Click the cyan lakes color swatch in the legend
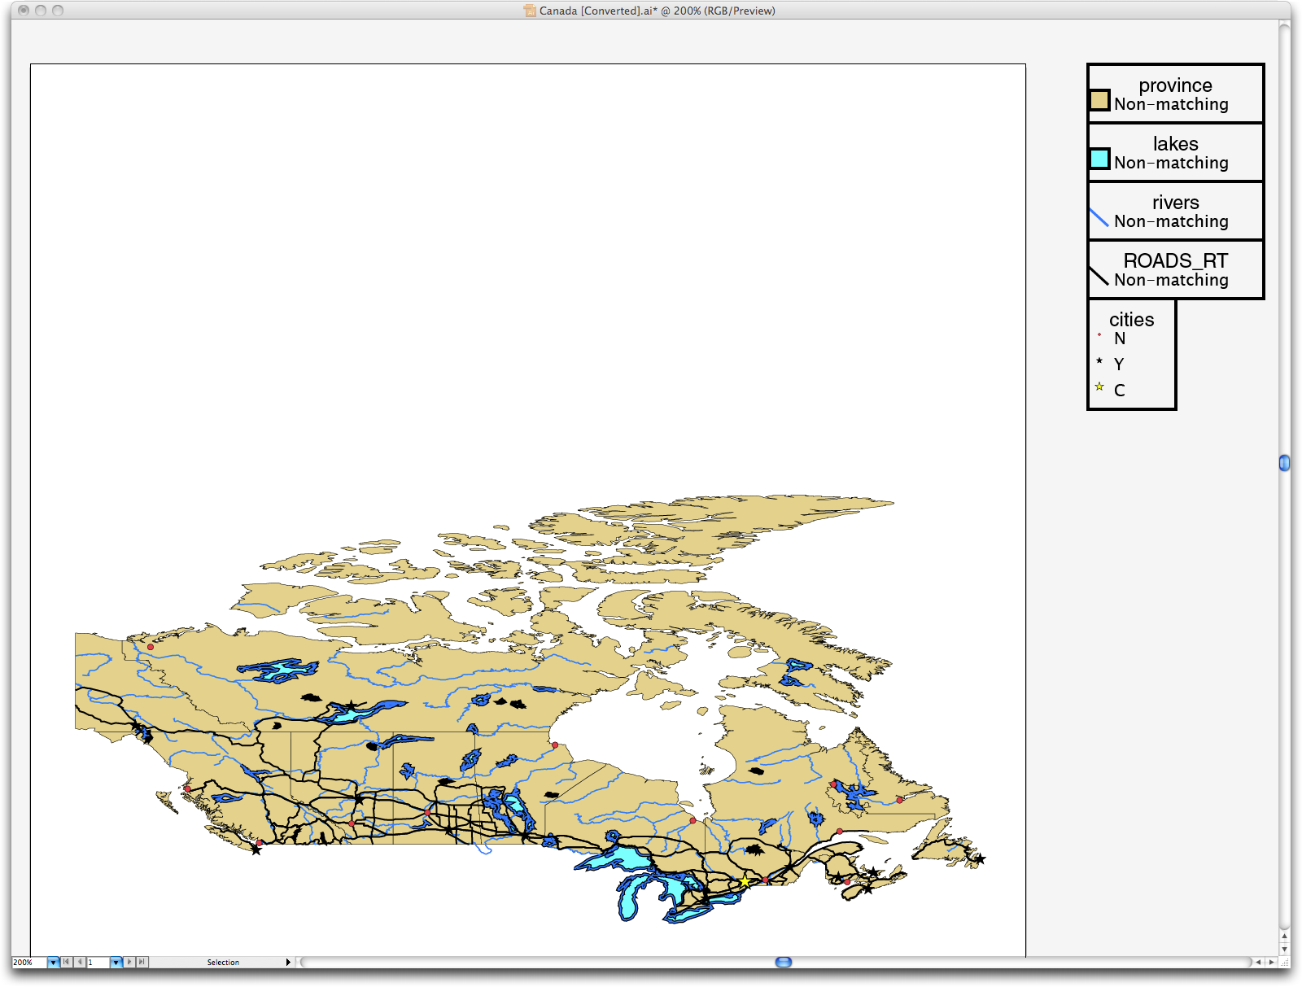The height and width of the screenshot is (987, 1302). click(x=1099, y=158)
